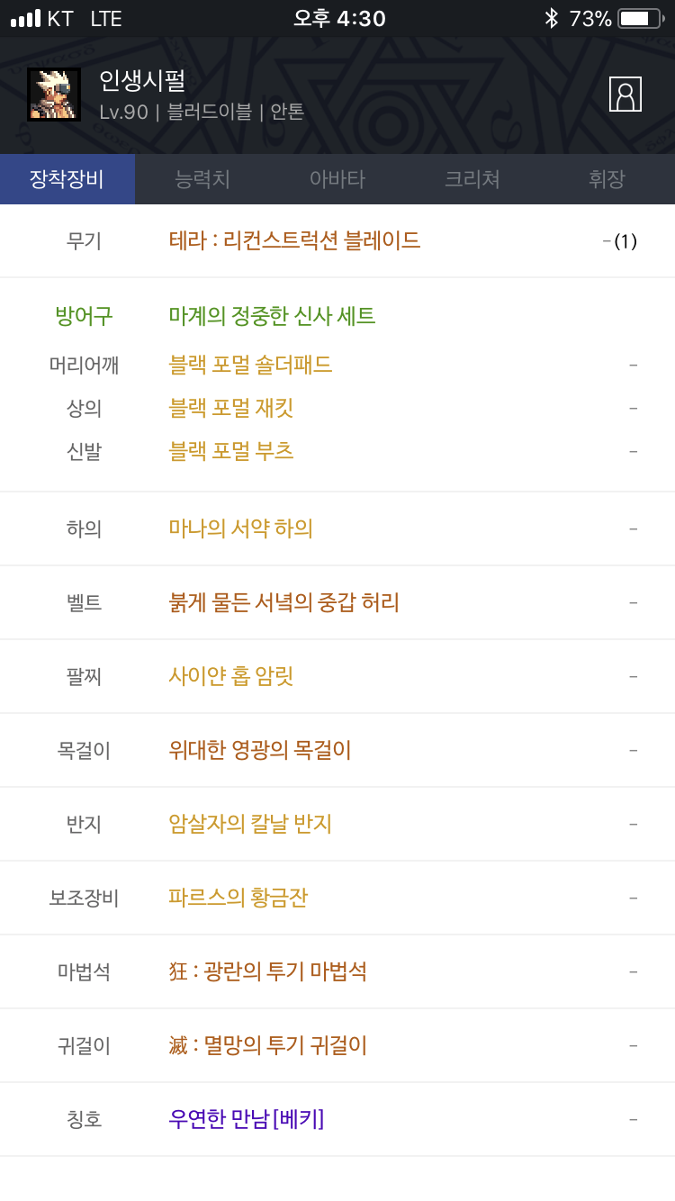View the 마계의 정중한 신사 세트 armor set
The height and width of the screenshot is (1201, 675).
(272, 316)
